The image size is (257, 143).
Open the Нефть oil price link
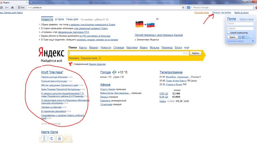tap(162, 101)
